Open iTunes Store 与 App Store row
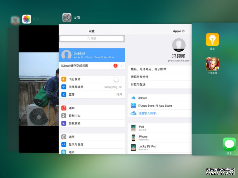The width and height of the screenshot is (238, 178). point(160,105)
